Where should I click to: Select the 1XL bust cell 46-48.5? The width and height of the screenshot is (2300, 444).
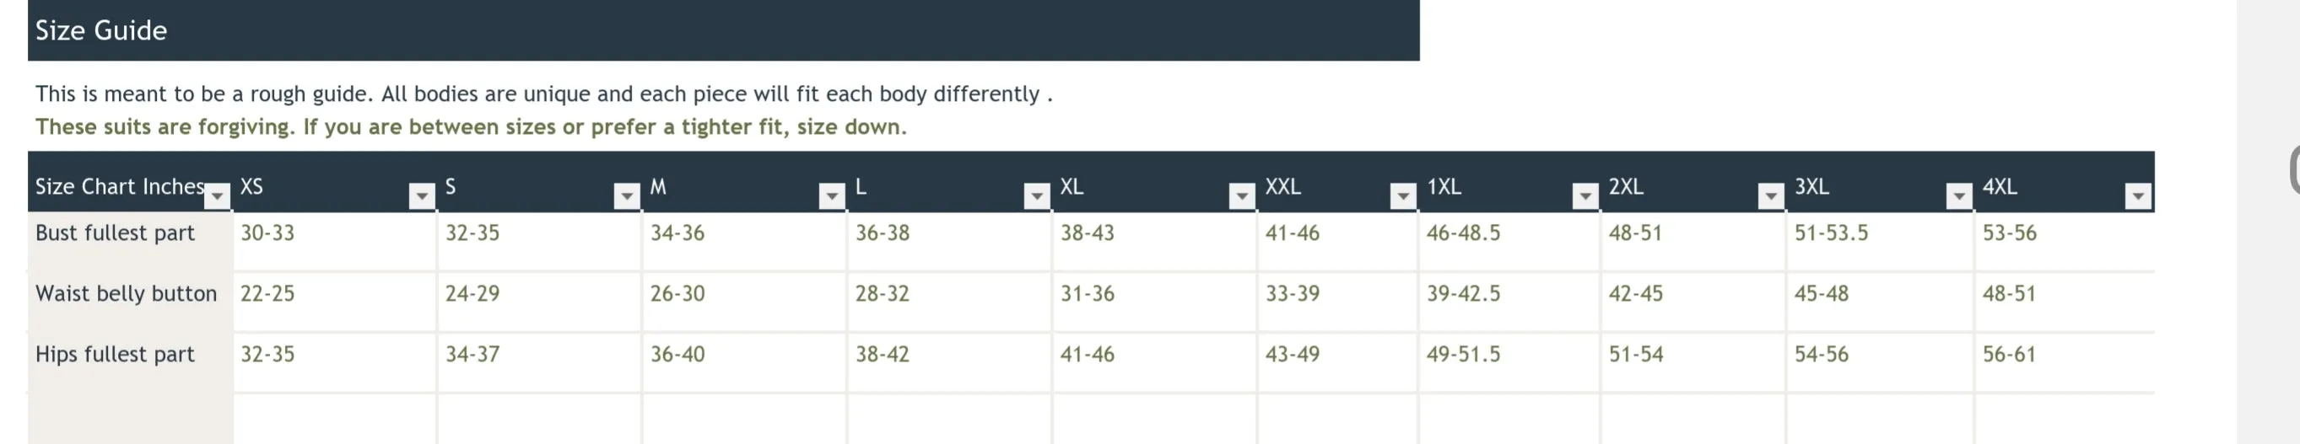1463,233
